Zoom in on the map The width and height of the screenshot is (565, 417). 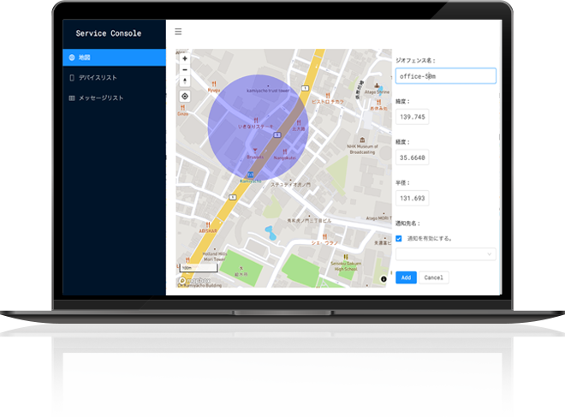[x=185, y=58]
